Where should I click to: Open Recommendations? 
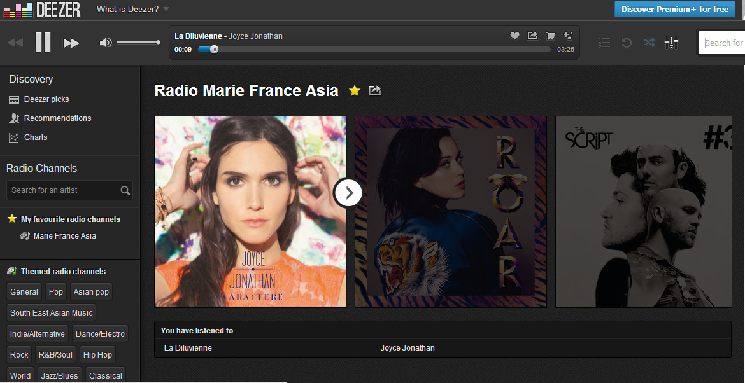(57, 118)
